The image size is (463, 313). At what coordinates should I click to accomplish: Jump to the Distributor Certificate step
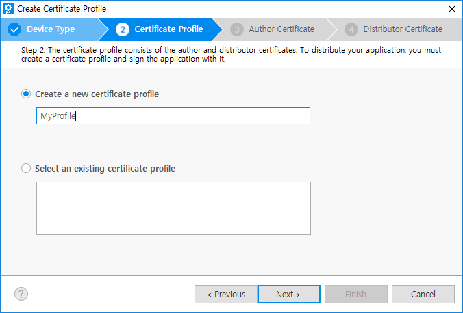coord(403,29)
